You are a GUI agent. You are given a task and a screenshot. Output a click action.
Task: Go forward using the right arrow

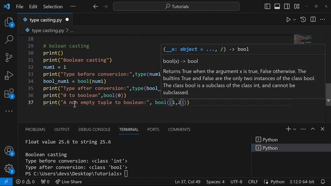coord(105,7)
